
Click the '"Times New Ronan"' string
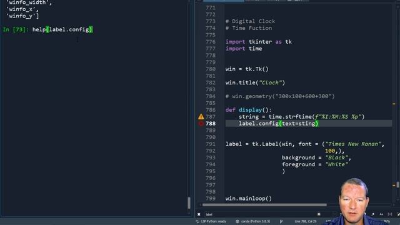coord(353,144)
